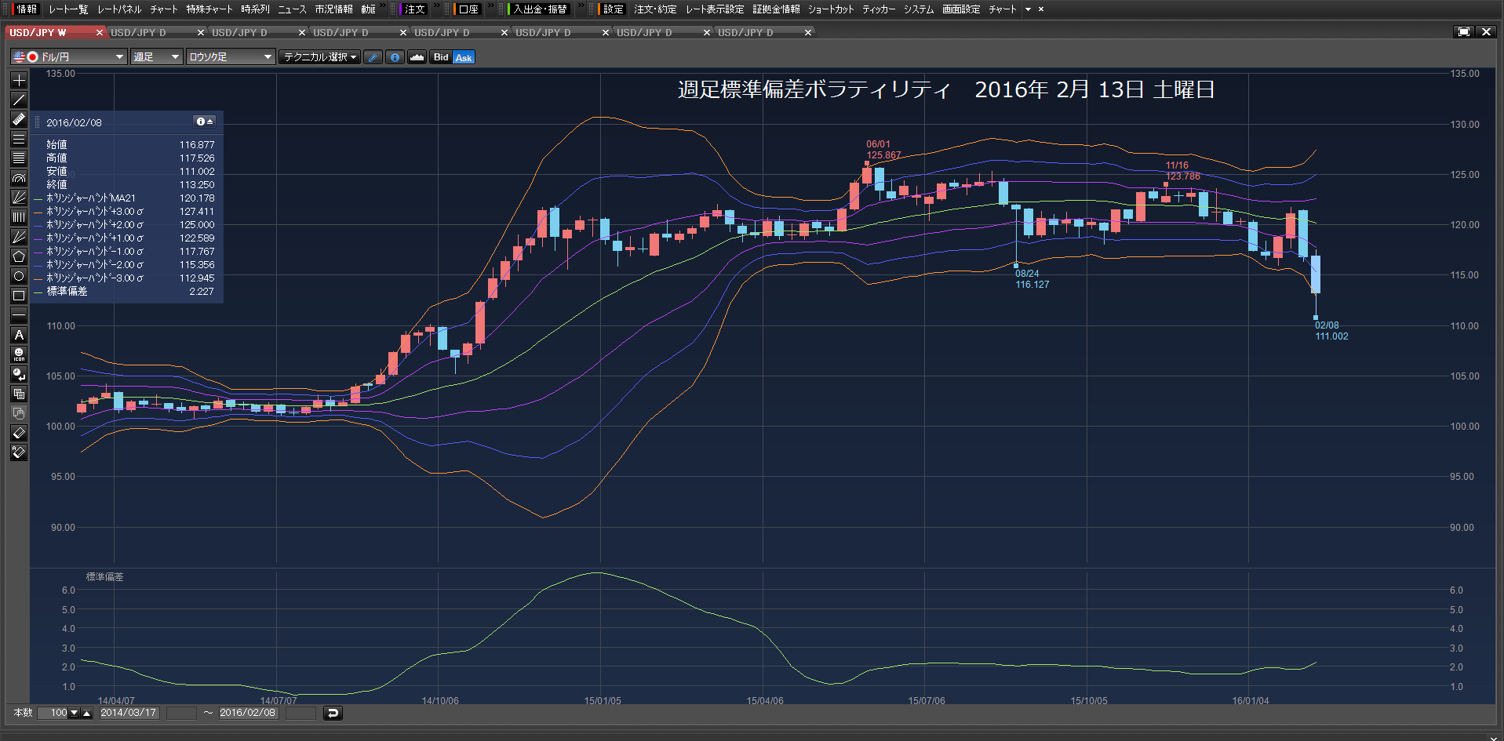Click the レート一覧 menu button
1504x741 pixels.
68,9
